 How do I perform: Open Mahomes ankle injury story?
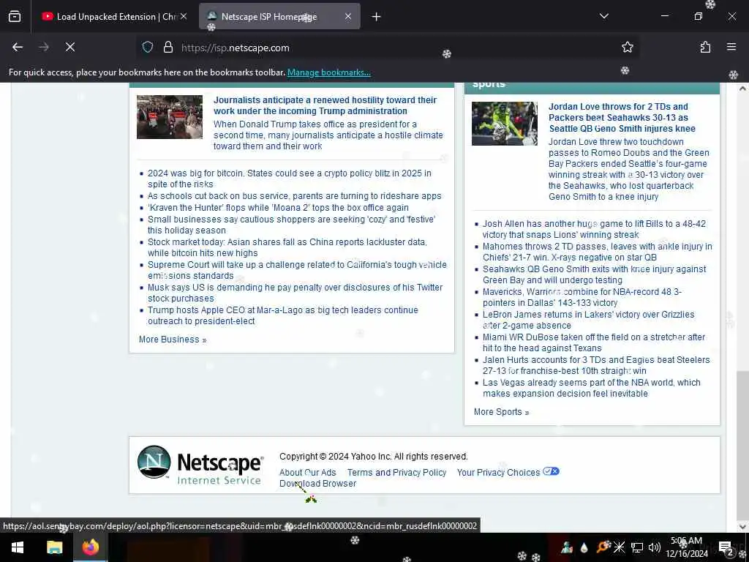coord(597,252)
